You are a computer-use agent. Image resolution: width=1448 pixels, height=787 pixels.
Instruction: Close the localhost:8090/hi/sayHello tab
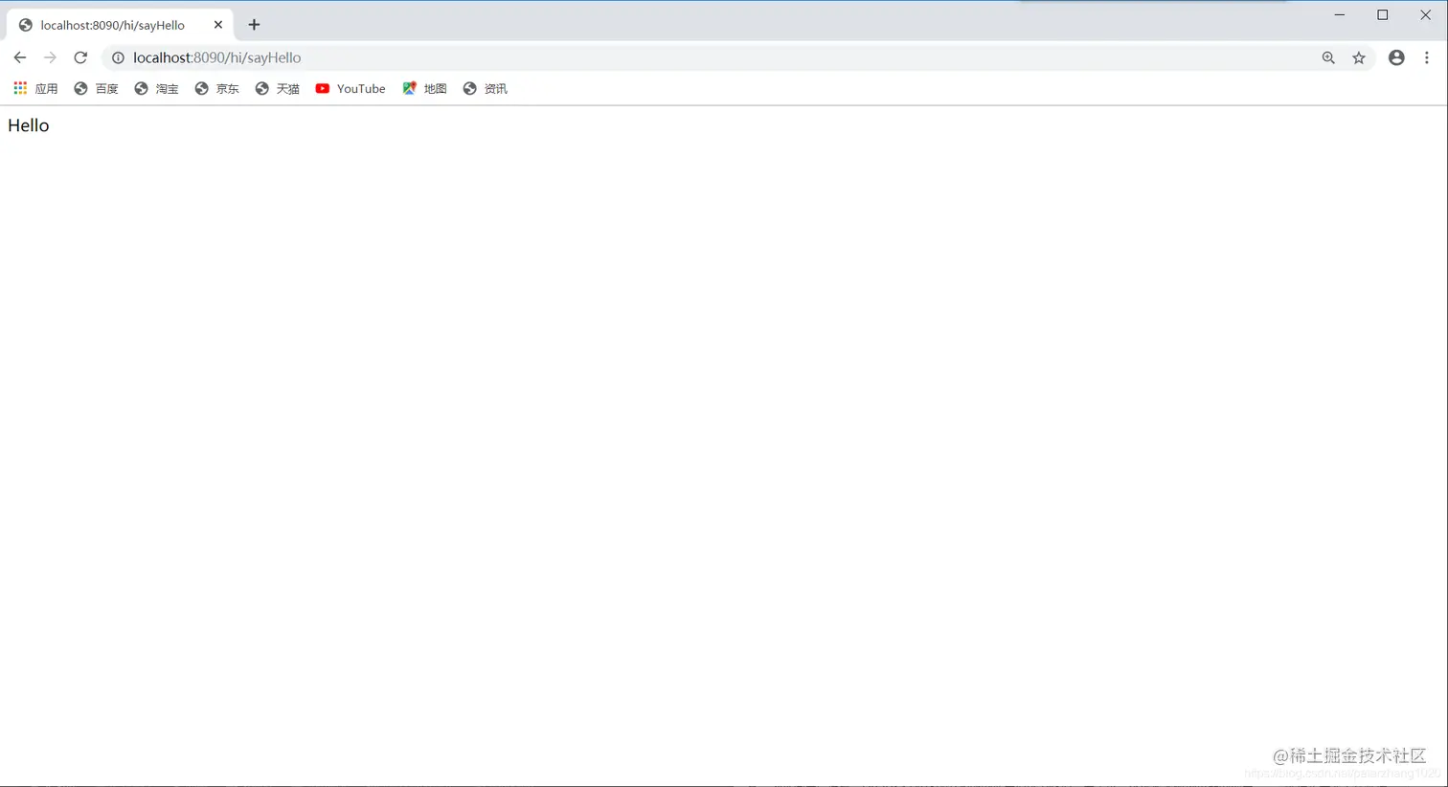[218, 25]
